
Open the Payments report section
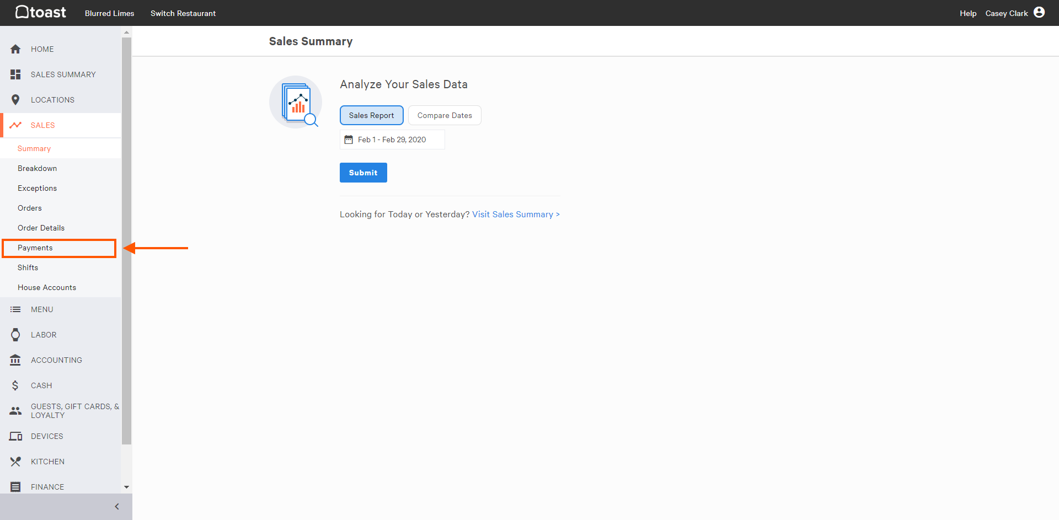click(x=35, y=248)
